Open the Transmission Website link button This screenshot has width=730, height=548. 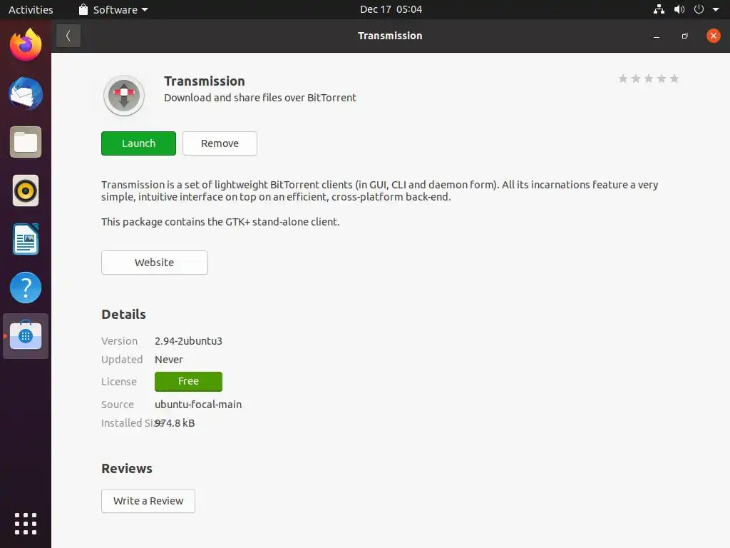click(x=155, y=263)
